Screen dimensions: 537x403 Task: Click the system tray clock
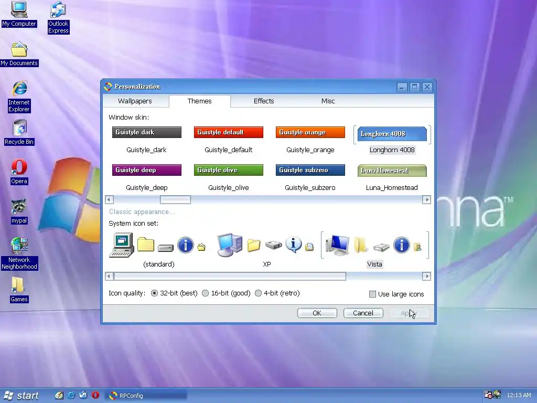click(519, 395)
